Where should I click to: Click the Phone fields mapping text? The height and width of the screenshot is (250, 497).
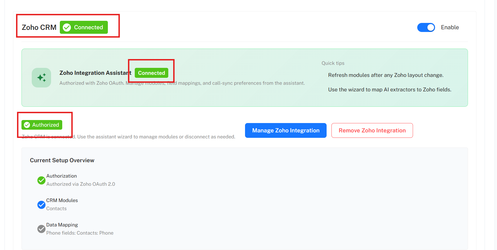click(80, 233)
